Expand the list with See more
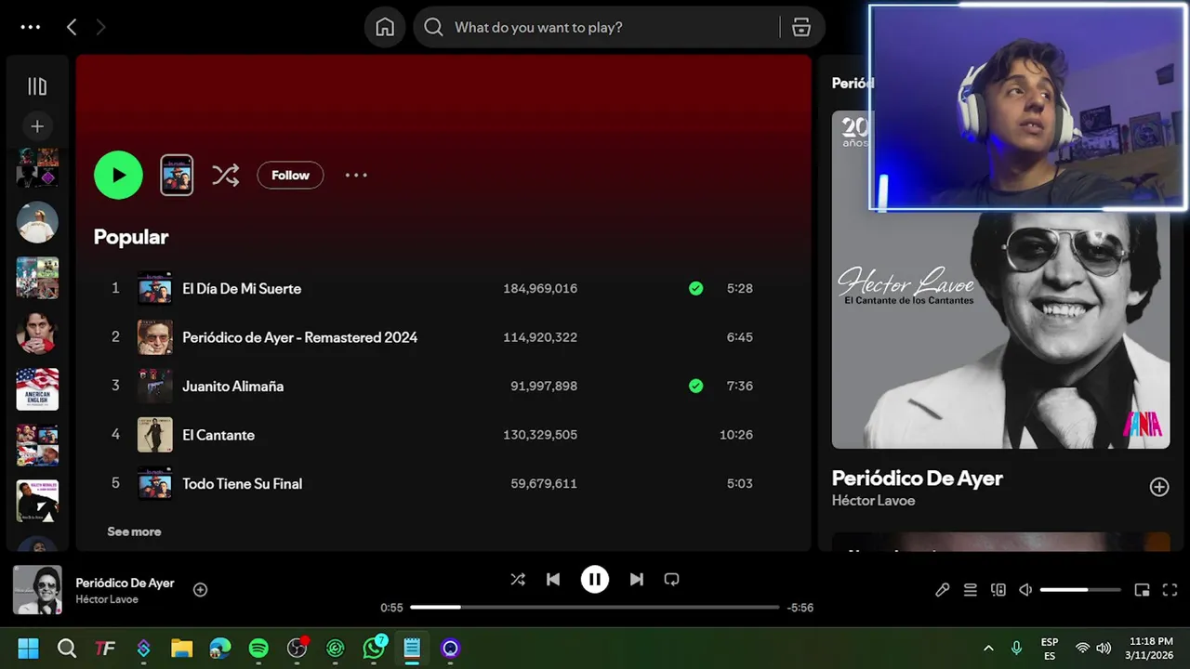 coord(134,531)
